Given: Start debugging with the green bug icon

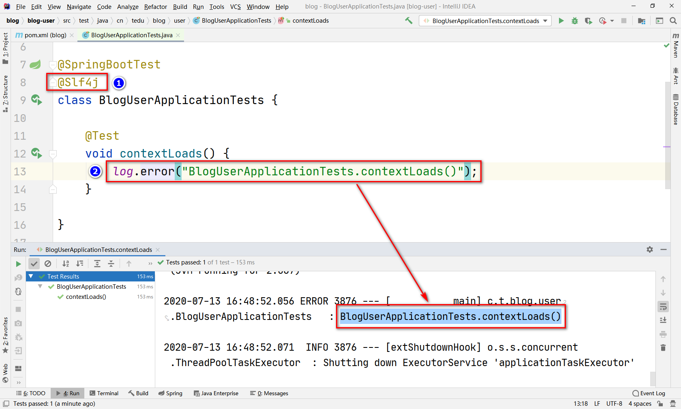Looking at the screenshot, I should [574, 21].
